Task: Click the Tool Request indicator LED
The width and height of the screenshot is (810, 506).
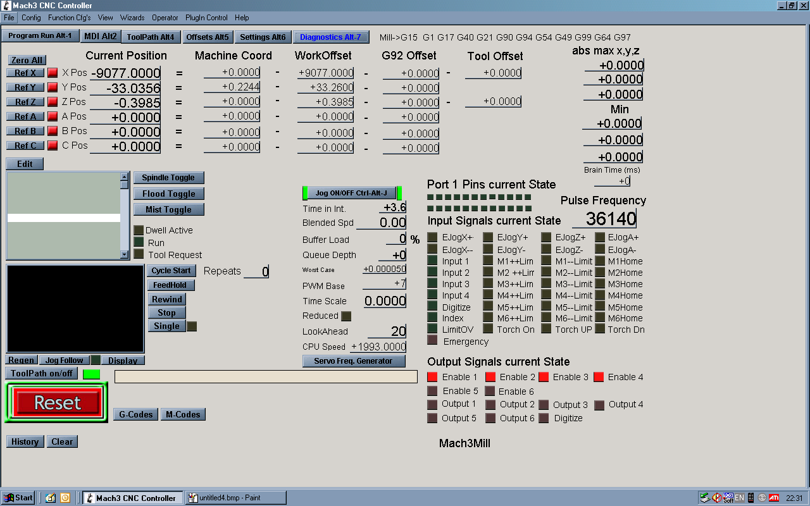Action: (139, 254)
